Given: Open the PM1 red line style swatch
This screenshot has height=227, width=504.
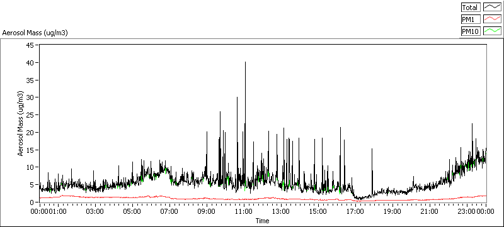Looking at the screenshot, I should pos(493,19).
